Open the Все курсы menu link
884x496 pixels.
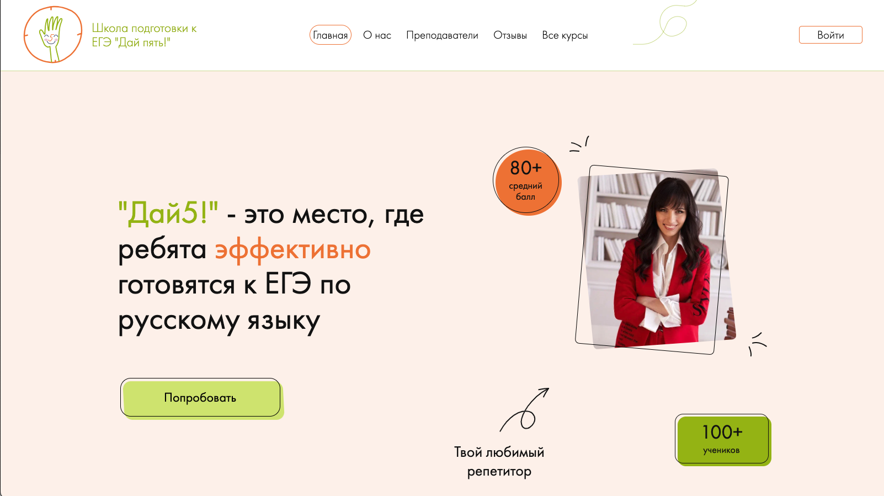565,35
